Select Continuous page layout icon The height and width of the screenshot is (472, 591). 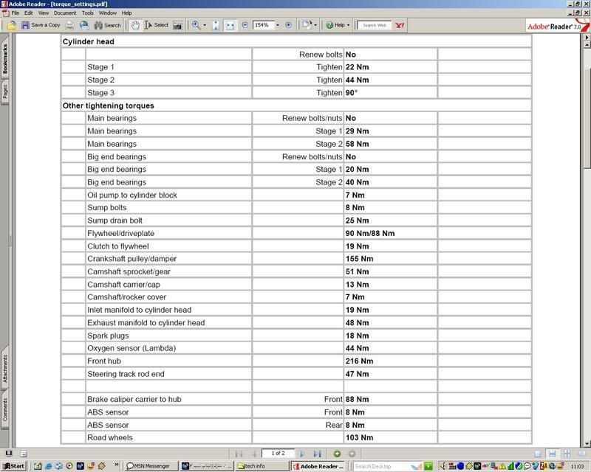552,454
